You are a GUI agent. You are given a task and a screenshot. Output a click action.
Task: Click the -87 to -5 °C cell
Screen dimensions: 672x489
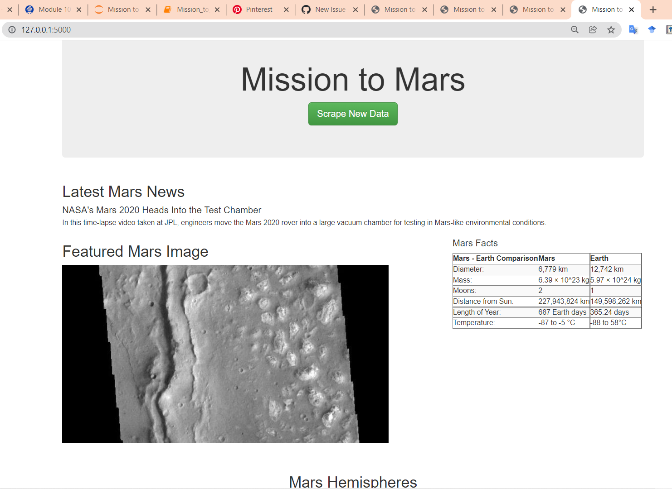[564, 323]
